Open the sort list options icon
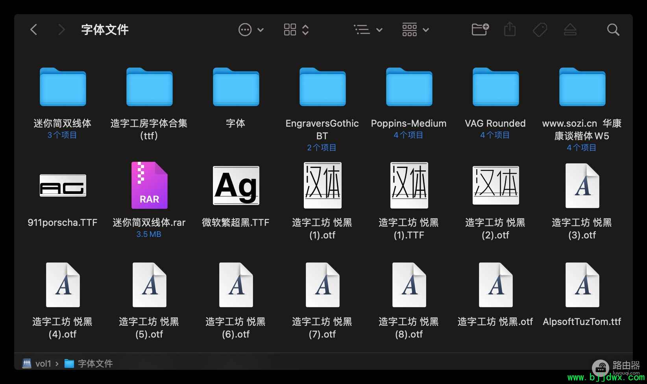The height and width of the screenshot is (384, 647). (362, 30)
